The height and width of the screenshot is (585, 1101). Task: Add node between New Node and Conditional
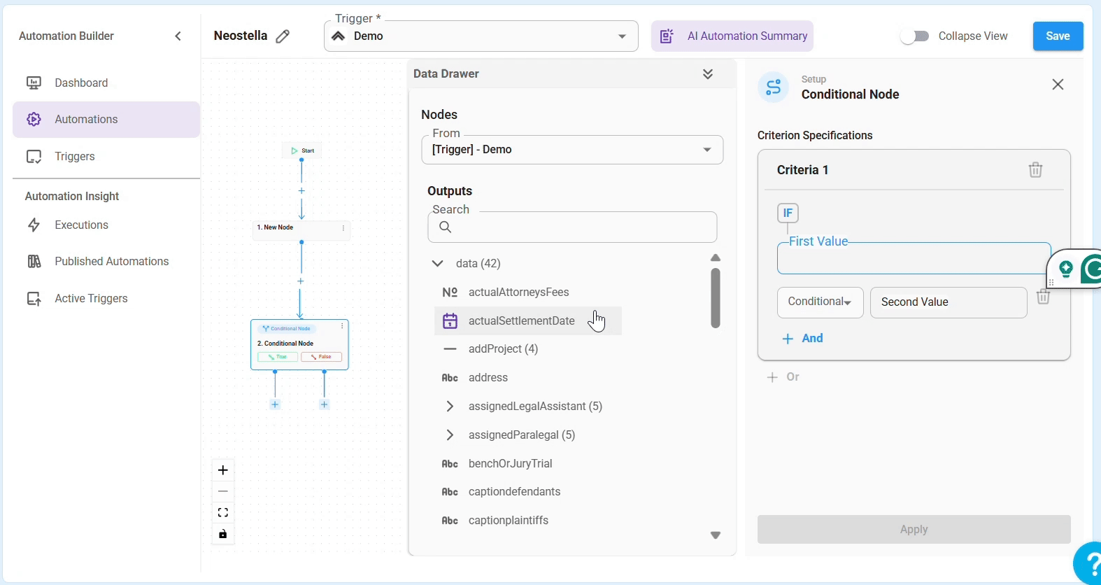click(x=301, y=281)
